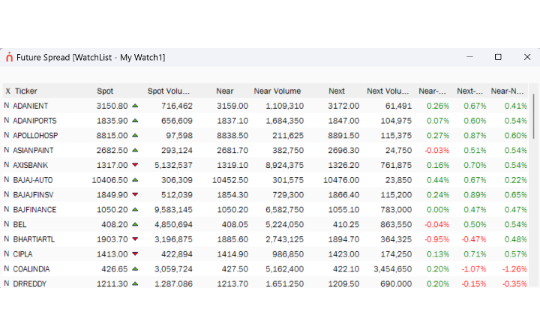
Task: Minimize the Future Spread window
Action: pyautogui.click(x=469, y=57)
